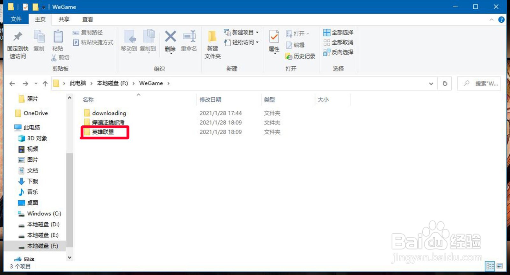Open New item (新建项目) dropdown
The width and height of the screenshot is (510, 275).
[x=241, y=32]
